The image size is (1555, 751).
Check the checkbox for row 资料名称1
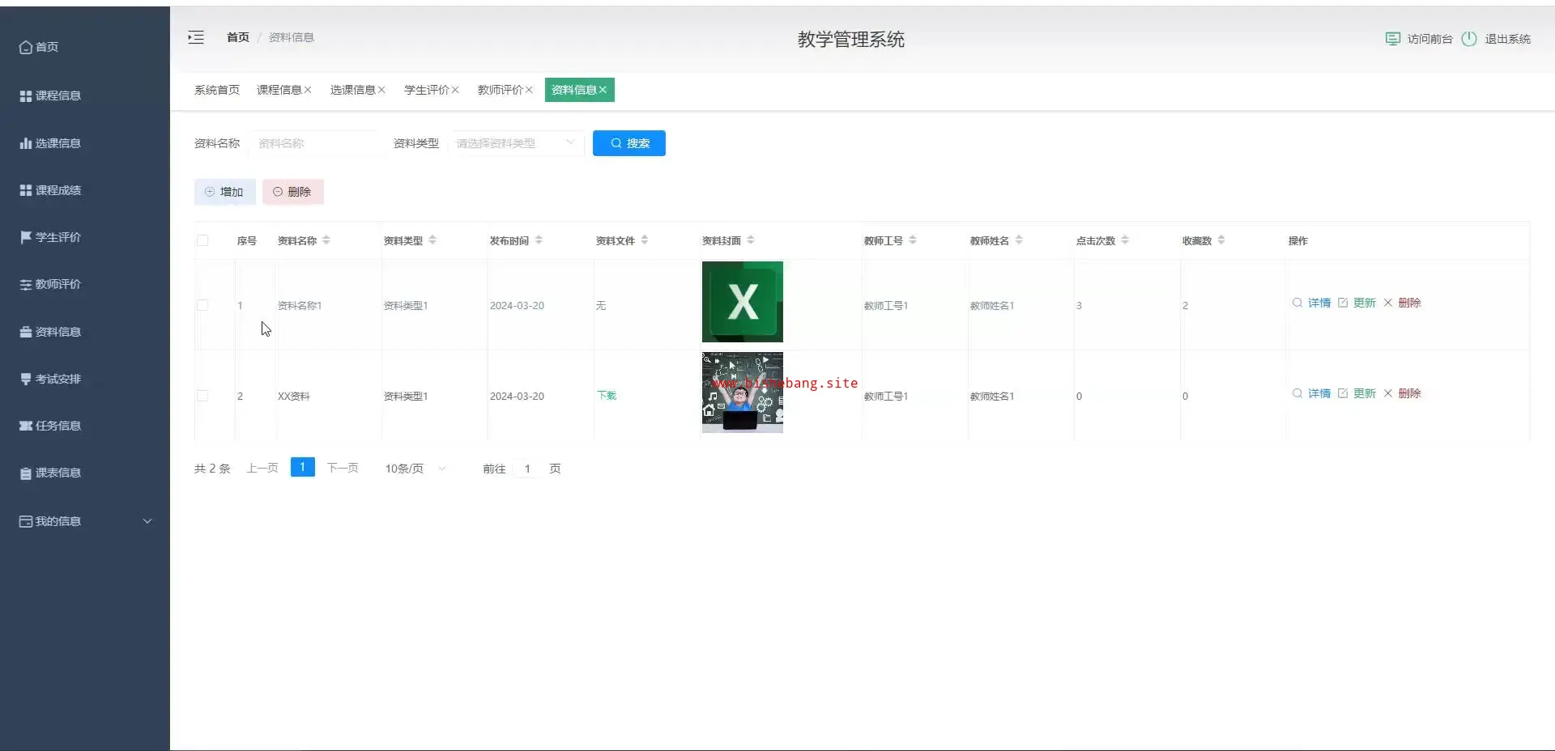(202, 305)
